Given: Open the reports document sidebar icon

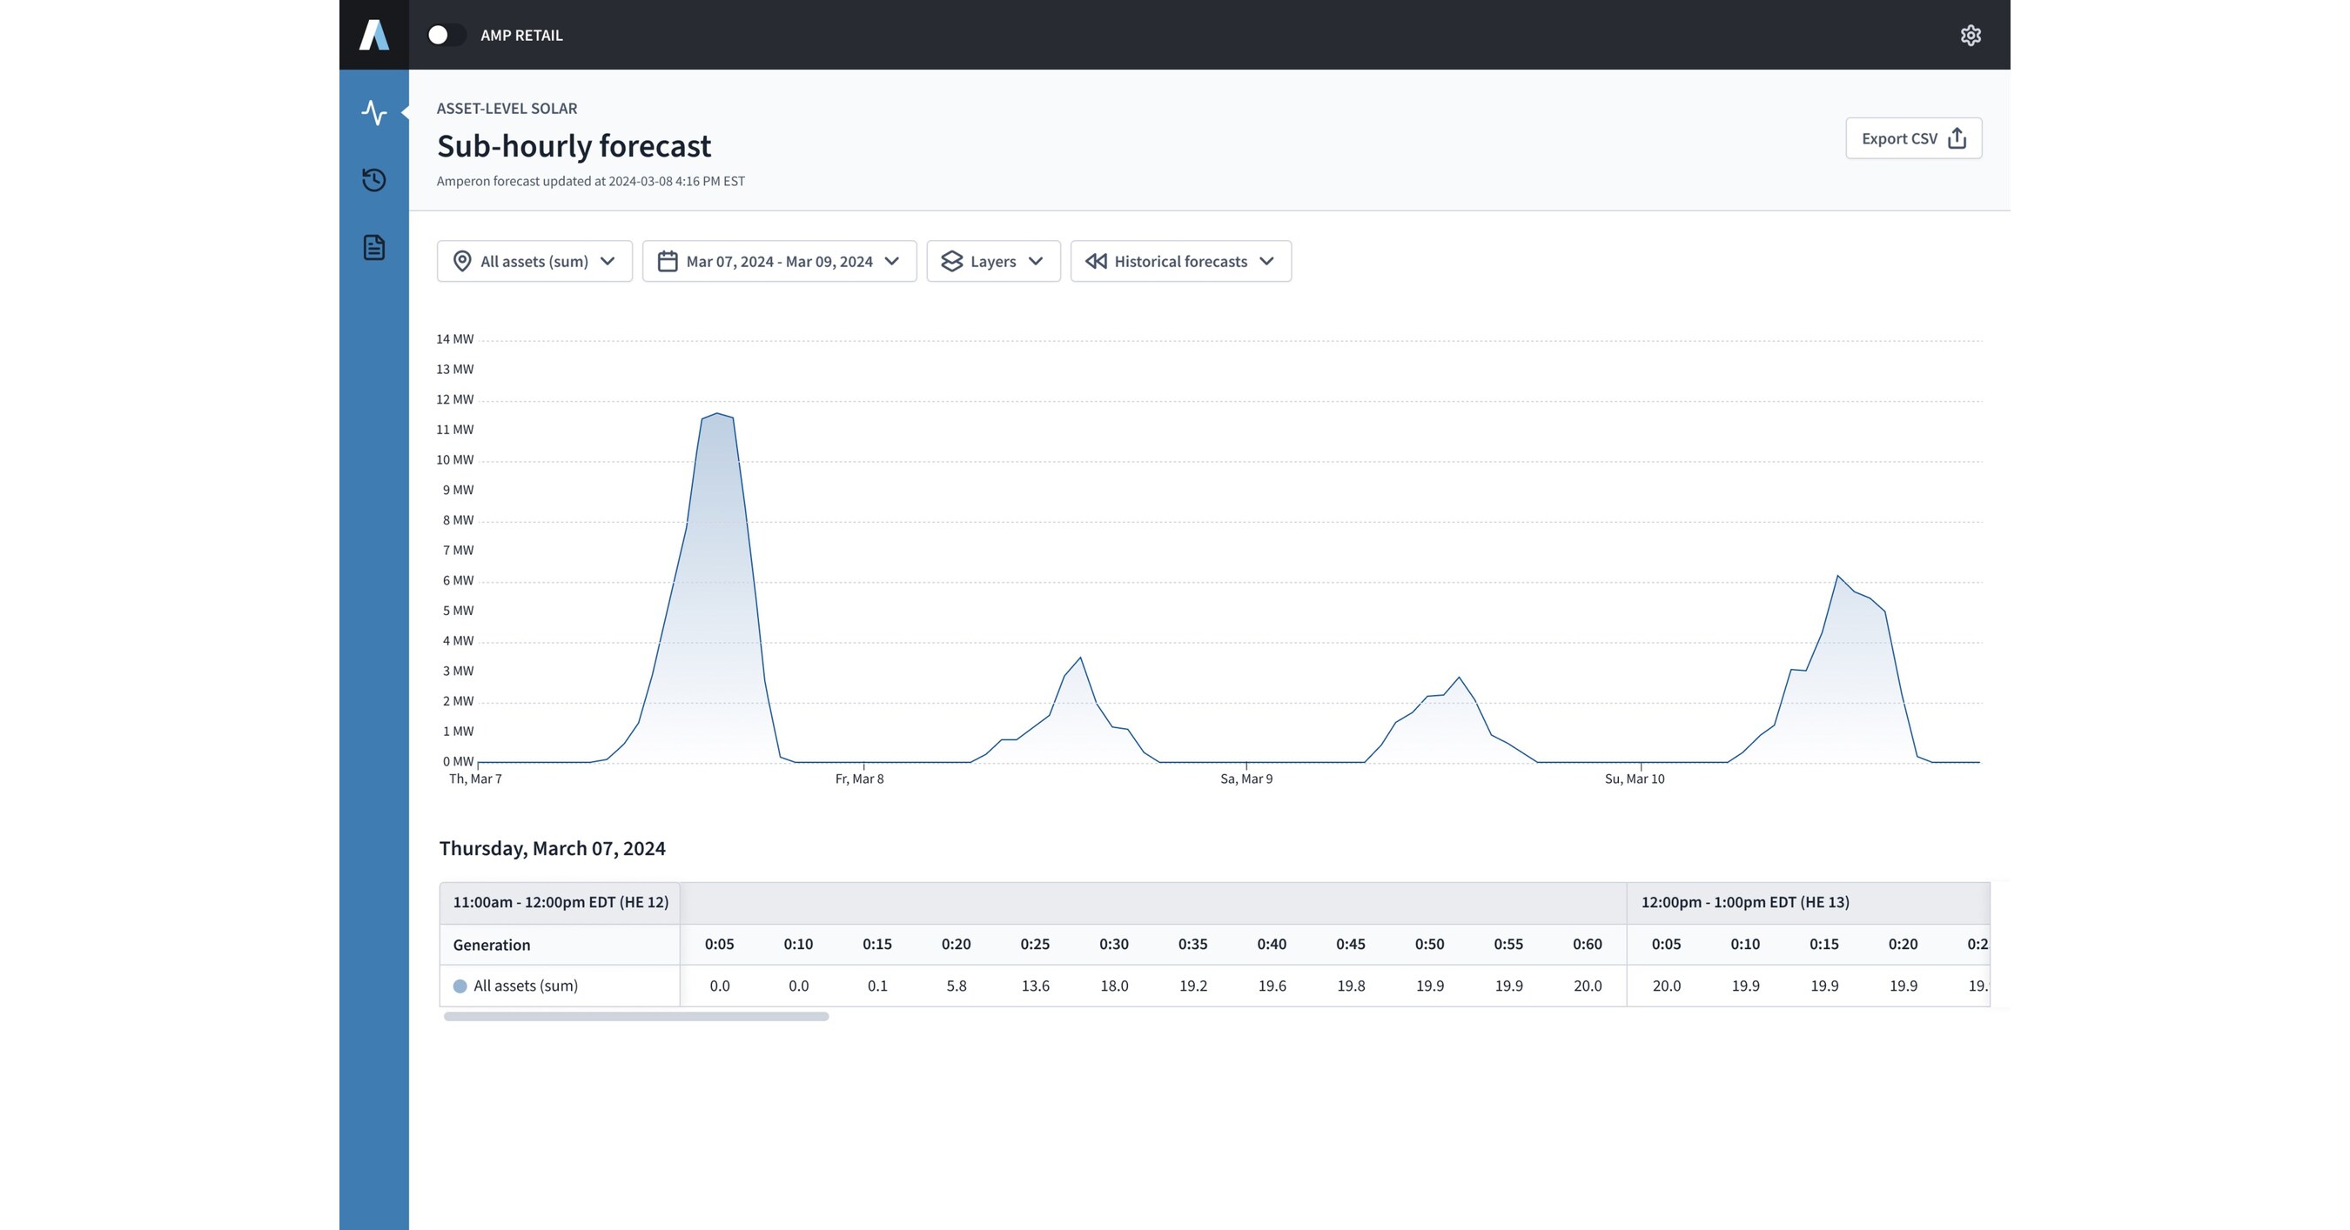Looking at the screenshot, I should coord(374,247).
